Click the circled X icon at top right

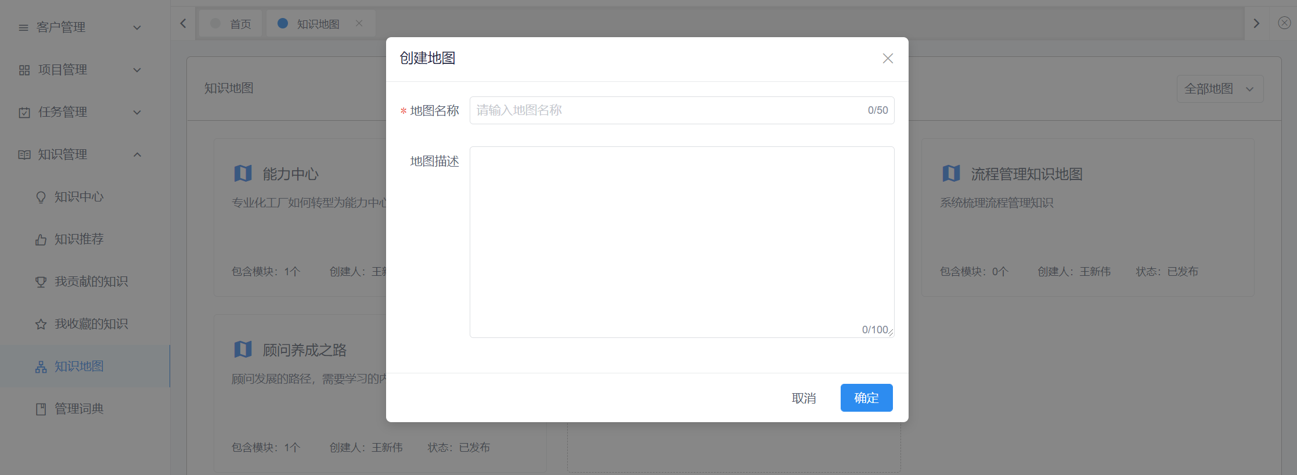[x=1284, y=23]
